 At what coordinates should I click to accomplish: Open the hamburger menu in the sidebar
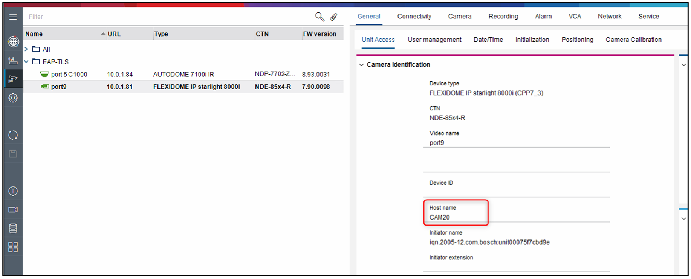point(13,17)
